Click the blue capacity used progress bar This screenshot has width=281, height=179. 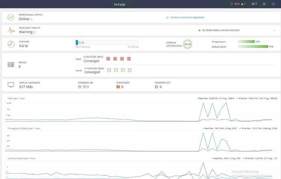click(77, 42)
